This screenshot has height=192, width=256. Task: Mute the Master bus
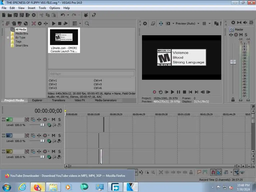tap(241, 34)
